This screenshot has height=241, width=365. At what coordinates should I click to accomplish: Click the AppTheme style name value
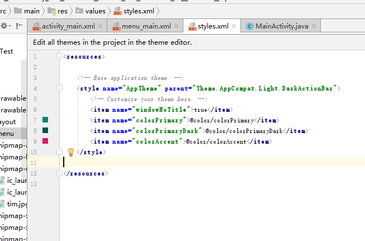(x=143, y=88)
